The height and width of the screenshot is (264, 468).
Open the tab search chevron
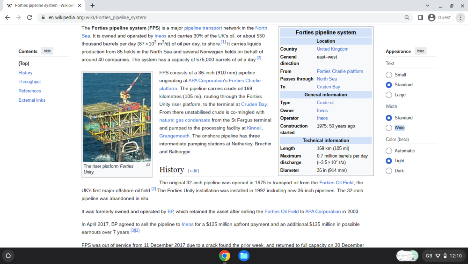(x=427, y=5)
